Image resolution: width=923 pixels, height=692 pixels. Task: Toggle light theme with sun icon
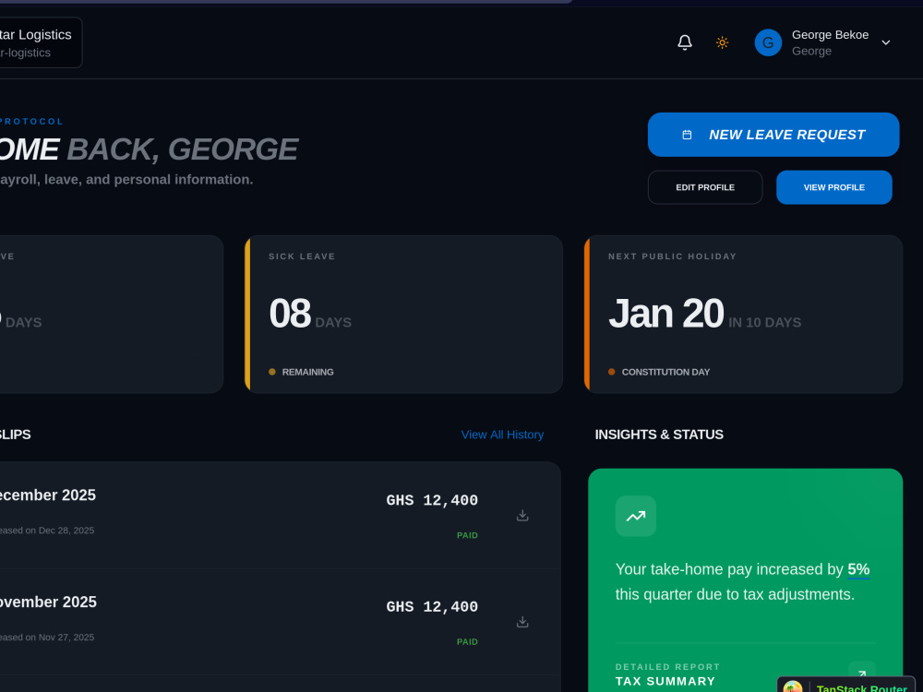pos(723,42)
